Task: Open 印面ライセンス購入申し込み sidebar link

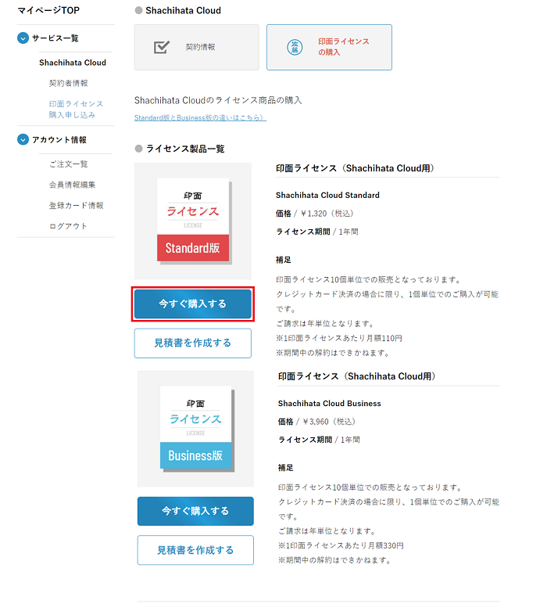Action: pyautogui.click(x=75, y=109)
